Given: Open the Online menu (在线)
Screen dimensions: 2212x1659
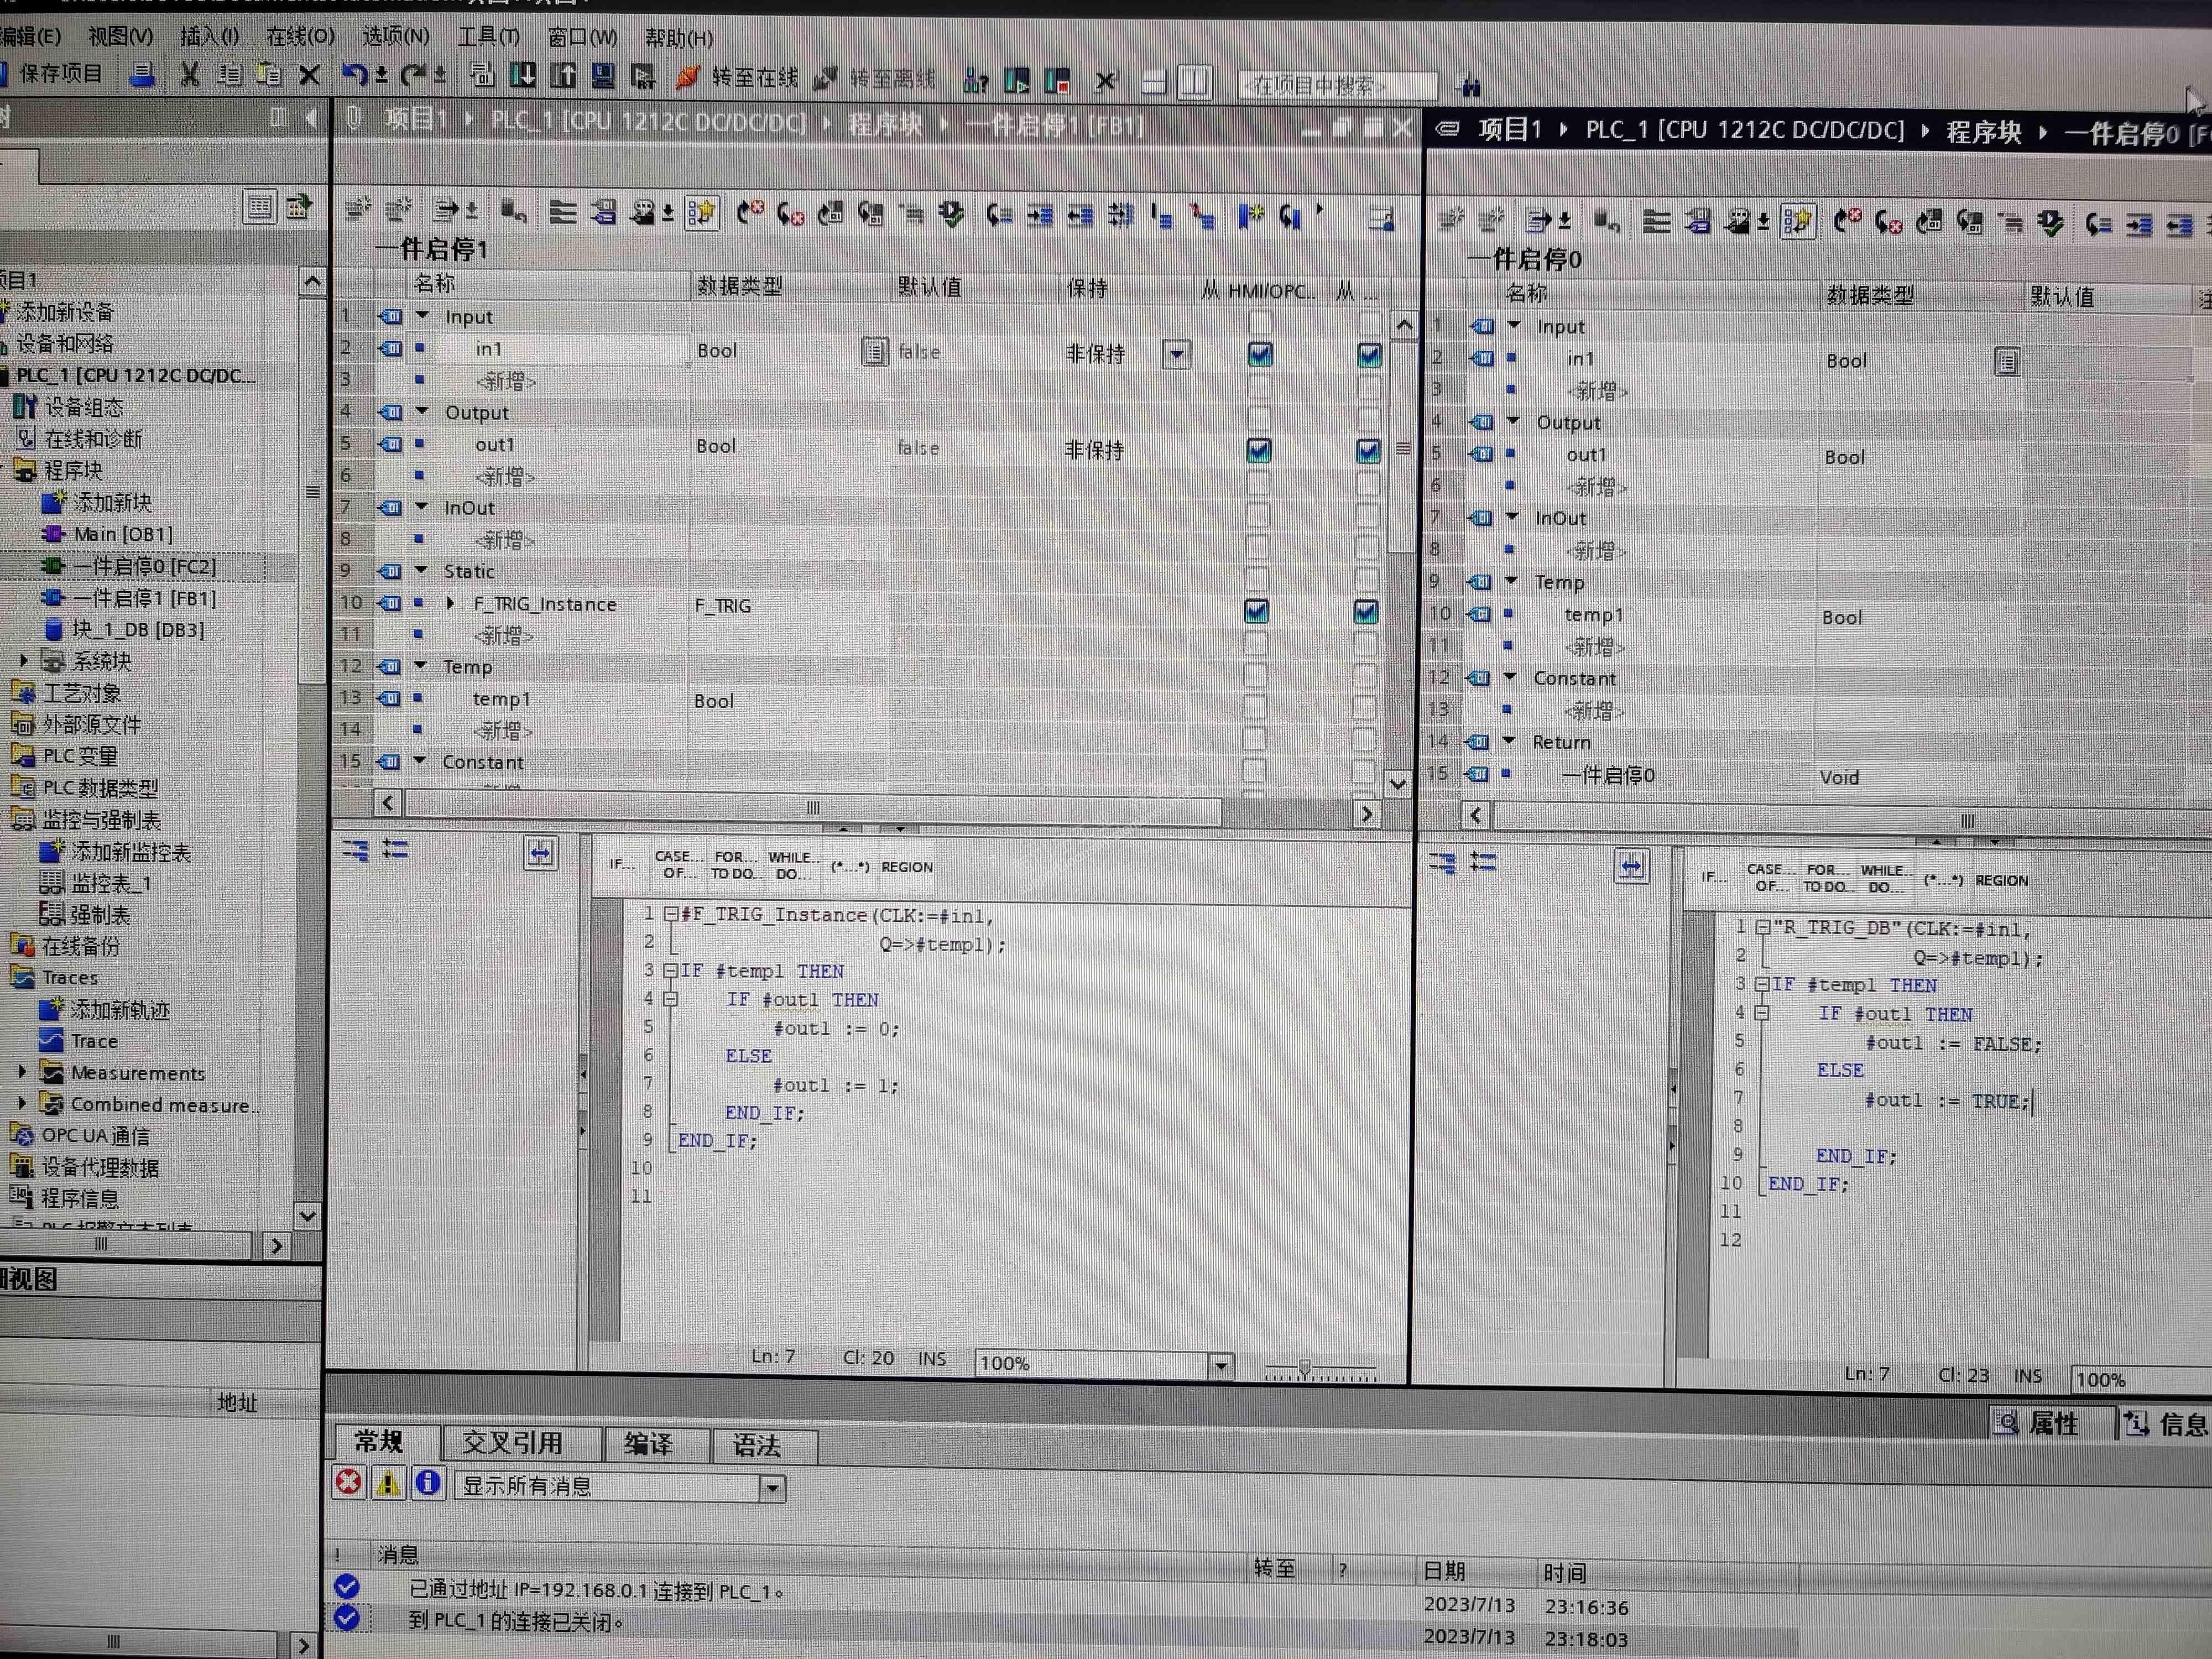Looking at the screenshot, I should coord(299,37).
